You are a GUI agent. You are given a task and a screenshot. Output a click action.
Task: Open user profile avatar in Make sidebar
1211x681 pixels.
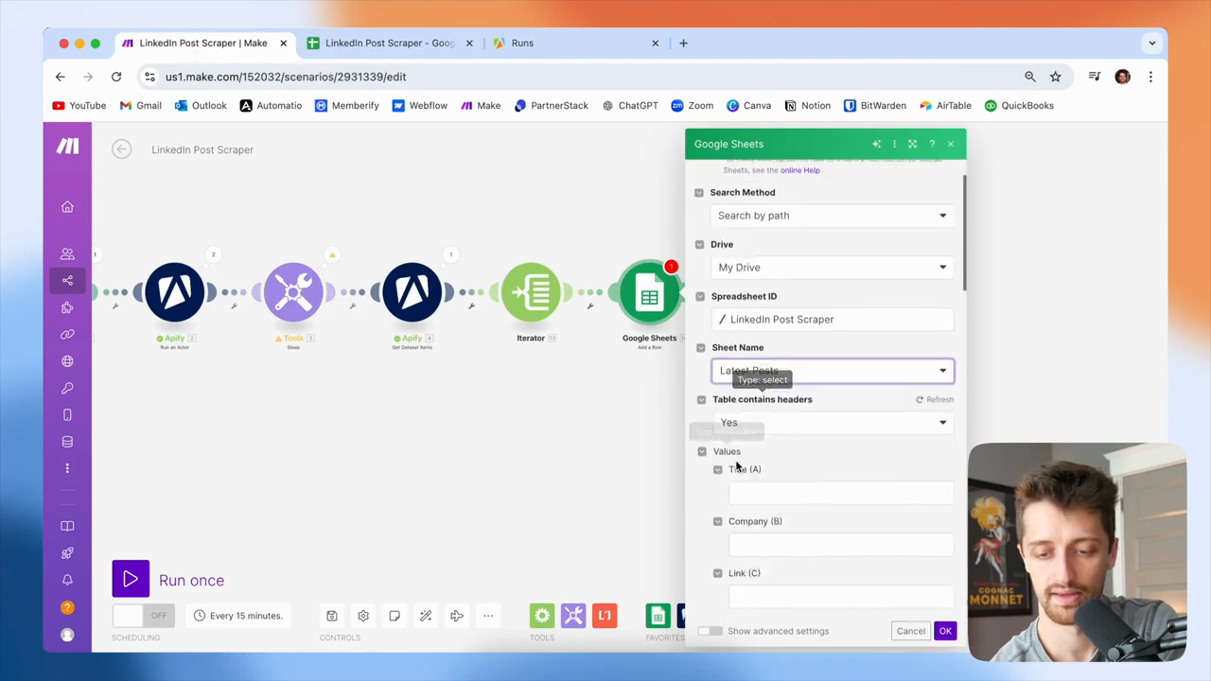pos(67,635)
